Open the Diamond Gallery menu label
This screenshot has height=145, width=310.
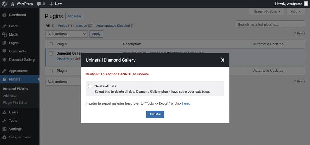click(x=22, y=60)
